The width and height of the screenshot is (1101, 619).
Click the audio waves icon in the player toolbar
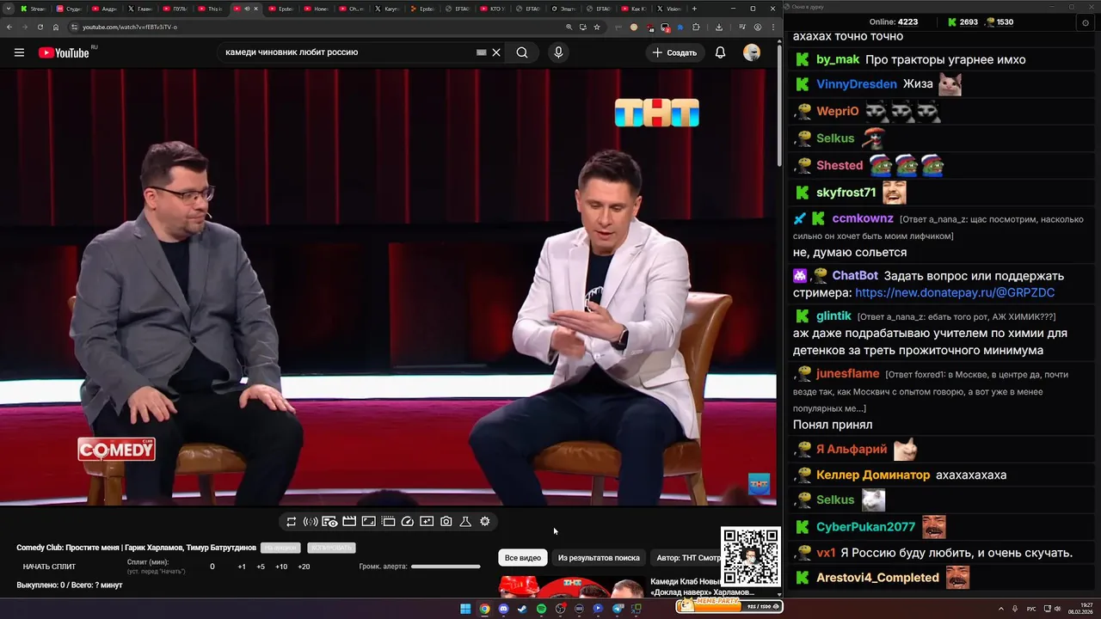pyautogui.click(x=311, y=522)
